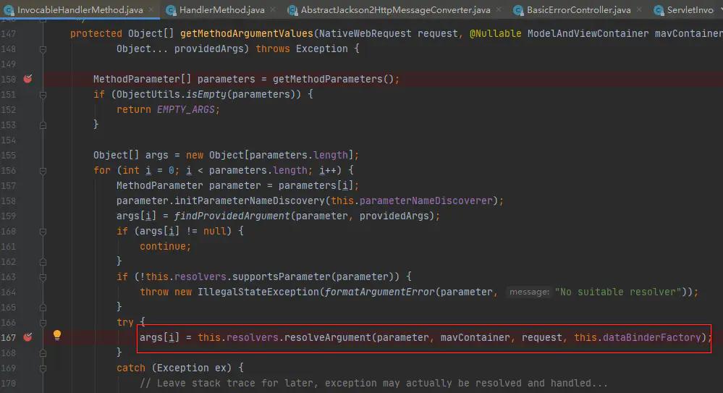Close the InvocableHandlerMethod.java tab
The image size is (723, 393).
(x=152, y=9)
